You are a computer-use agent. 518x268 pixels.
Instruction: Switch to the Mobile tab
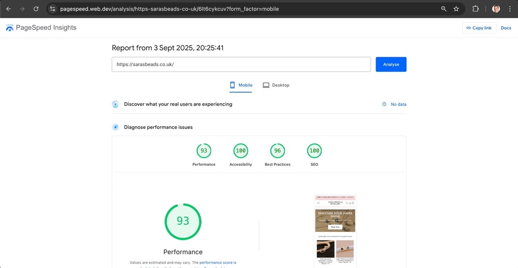(x=241, y=85)
